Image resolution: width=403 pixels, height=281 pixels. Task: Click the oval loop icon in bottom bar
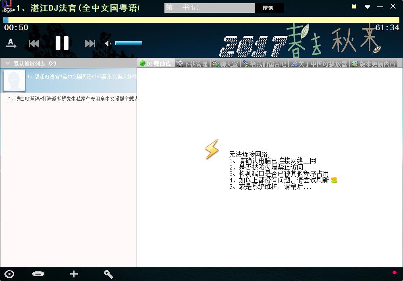38,274
